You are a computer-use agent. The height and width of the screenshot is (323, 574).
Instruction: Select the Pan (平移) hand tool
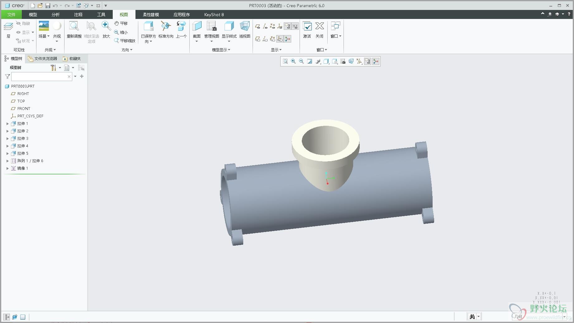[x=121, y=23]
